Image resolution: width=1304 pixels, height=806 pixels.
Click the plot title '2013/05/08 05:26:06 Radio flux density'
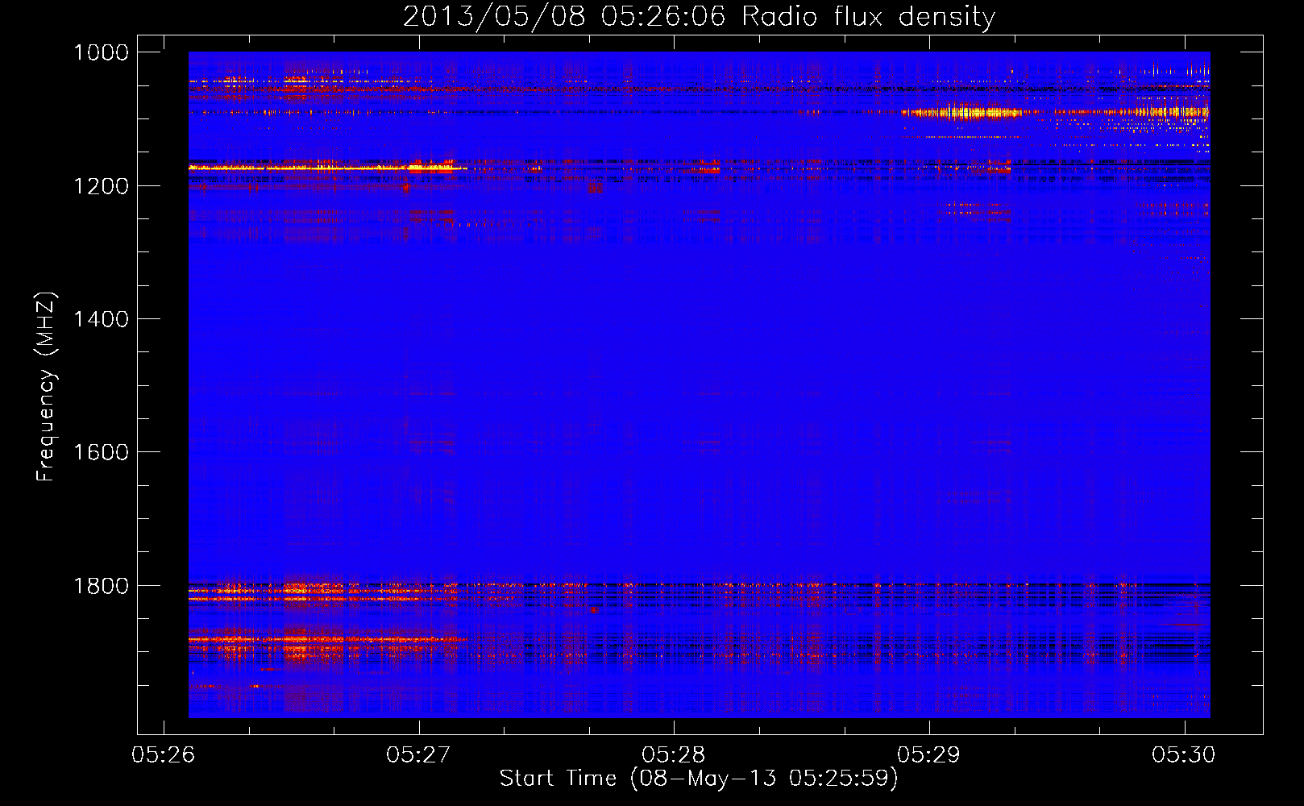(699, 16)
